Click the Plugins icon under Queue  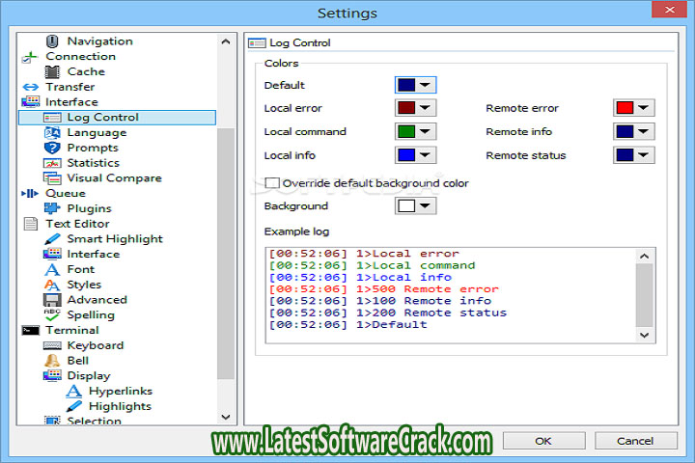(x=52, y=208)
